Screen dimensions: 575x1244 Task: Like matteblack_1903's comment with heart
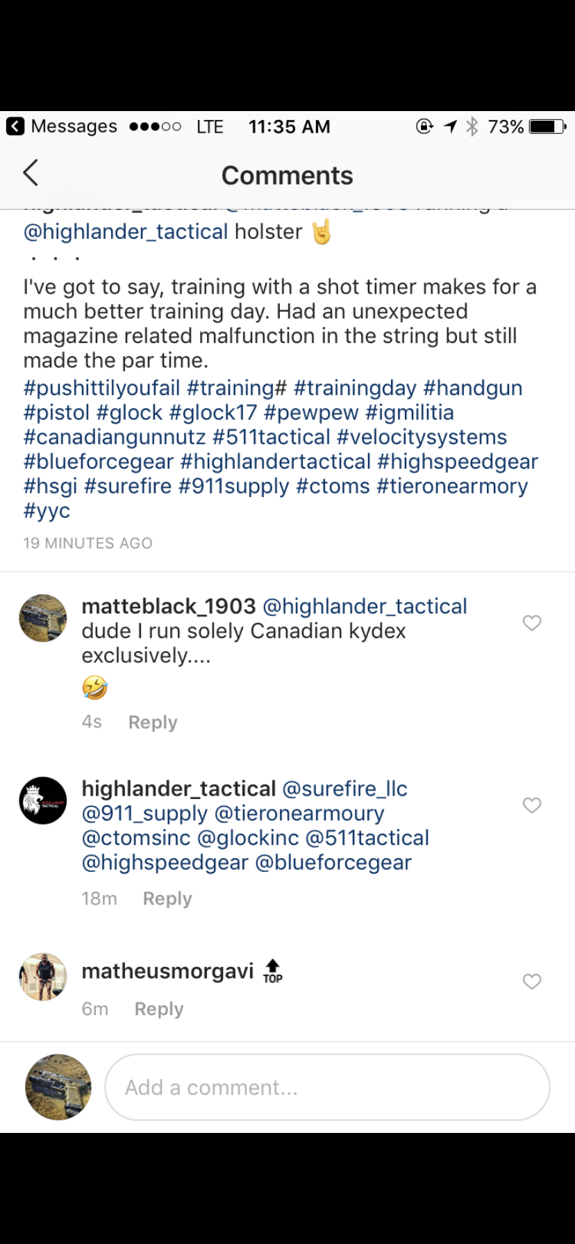click(x=532, y=623)
